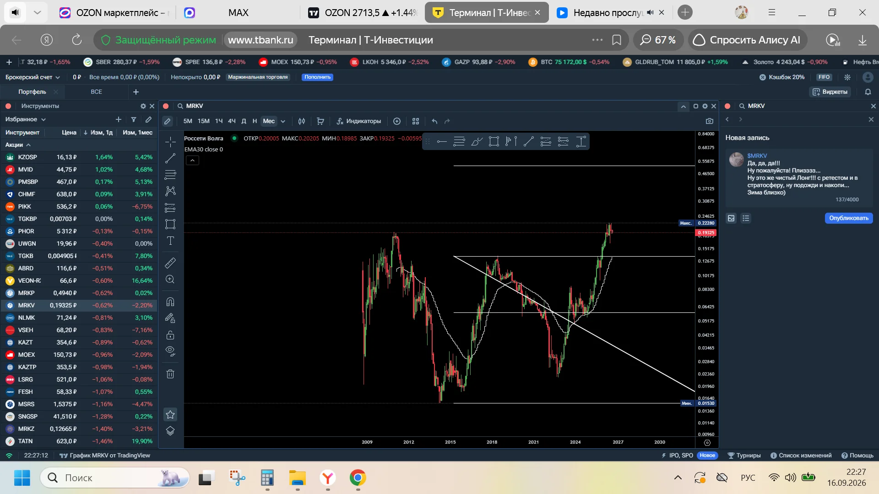Filter the instruments list

coord(134,119)
